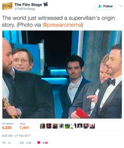Open the embedded Oscars stage photo

(x=62, y=74)
